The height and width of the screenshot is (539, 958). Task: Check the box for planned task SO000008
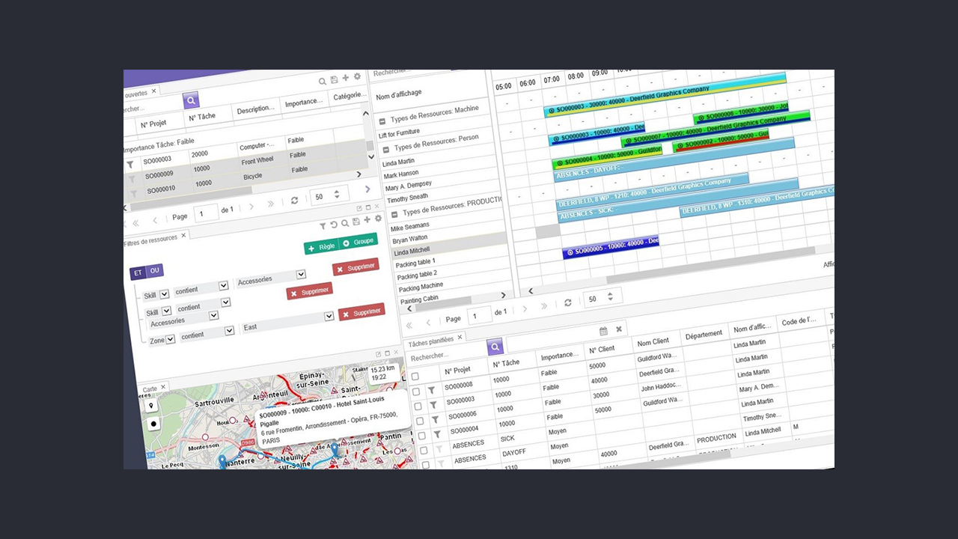point(416,392)
